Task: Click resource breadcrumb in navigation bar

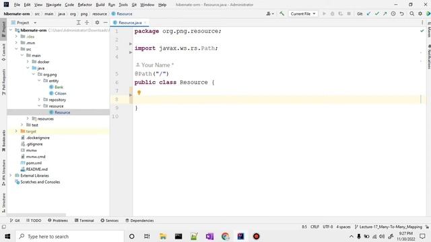Action: 100,13
